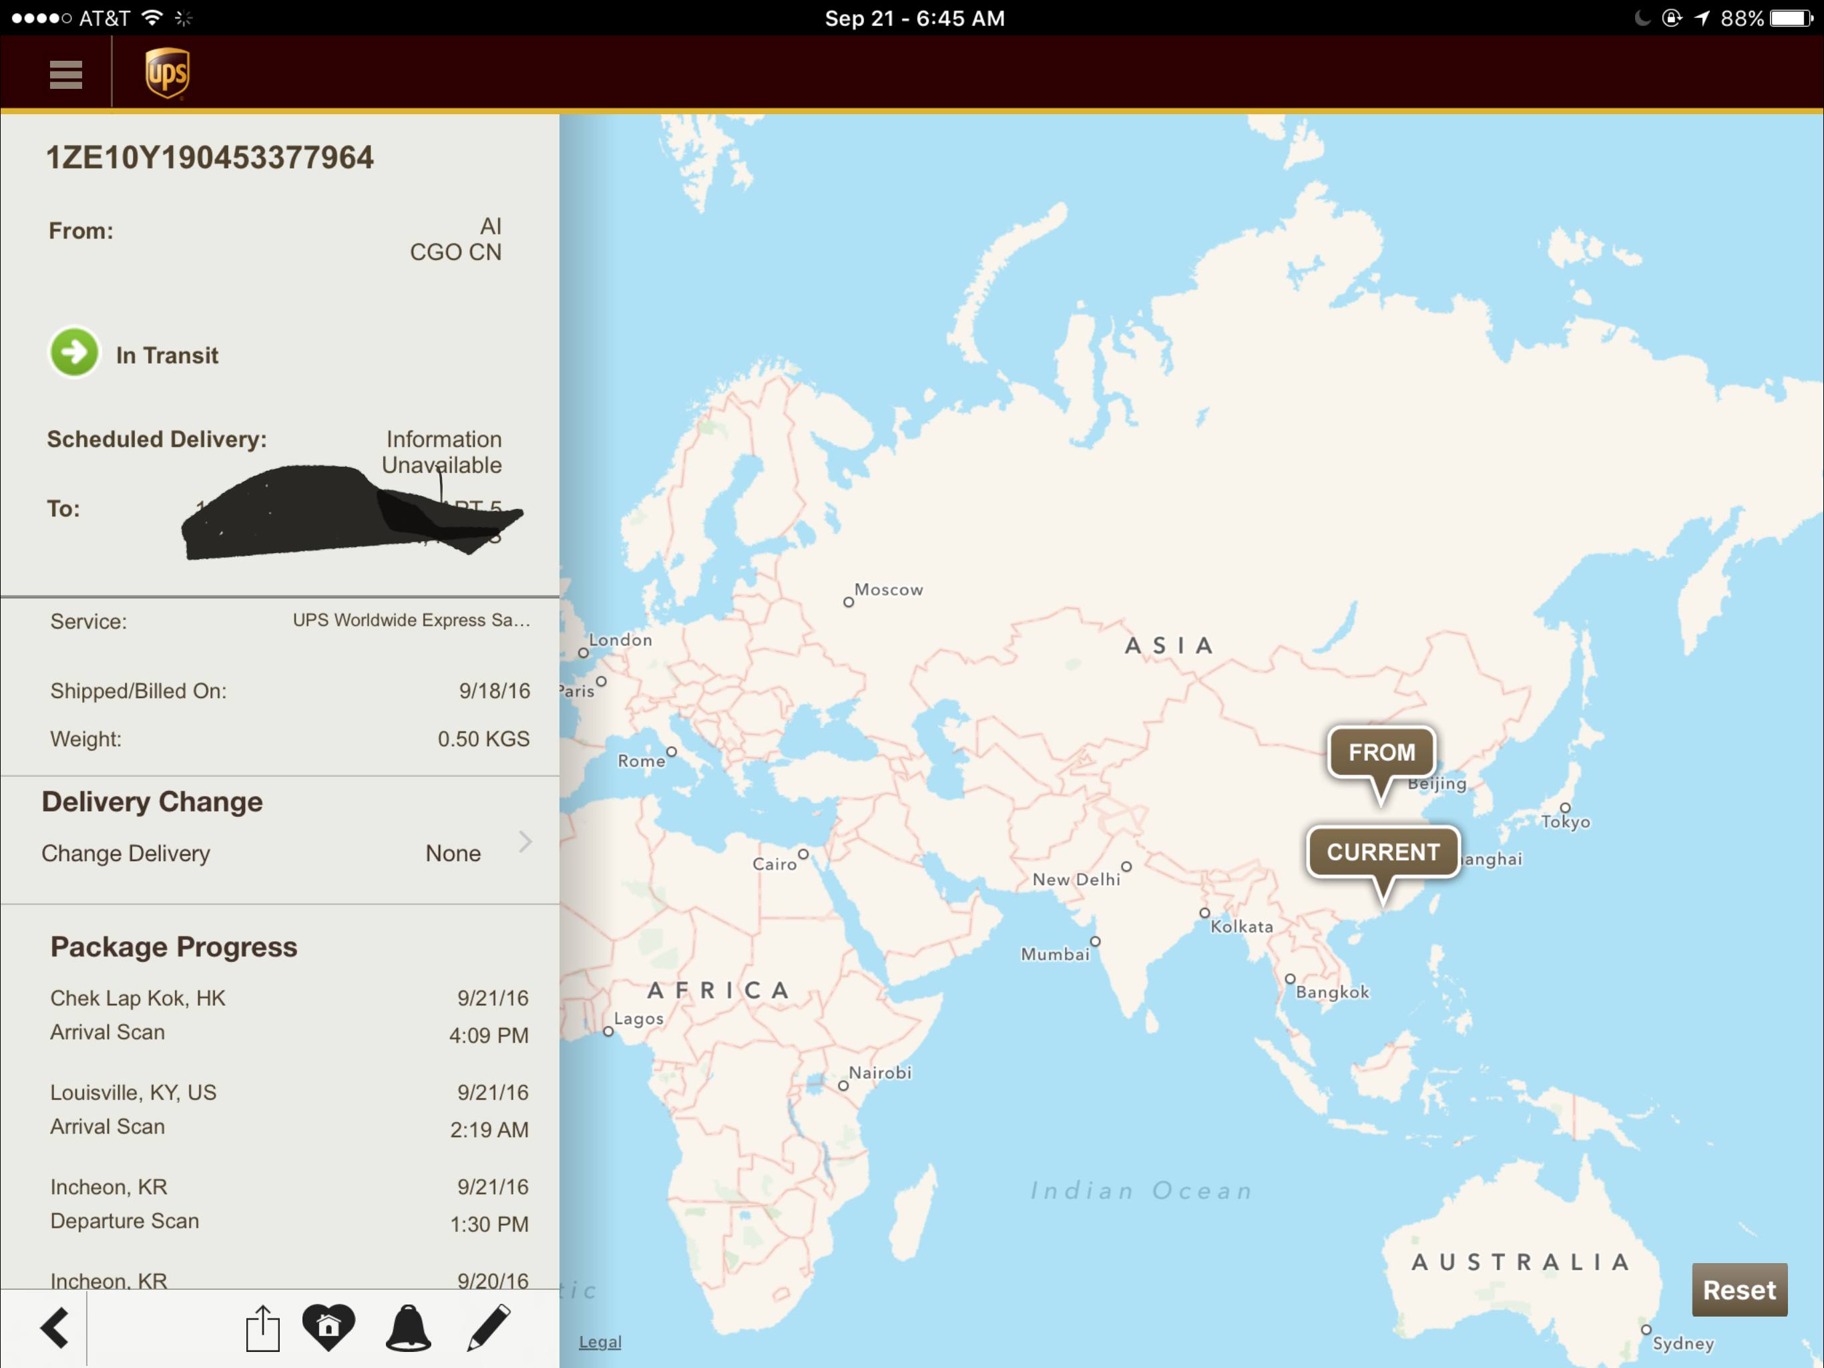The image size is (1824, 1368).
Task: Select the FROM map marker
Action: click(1381, 753)
